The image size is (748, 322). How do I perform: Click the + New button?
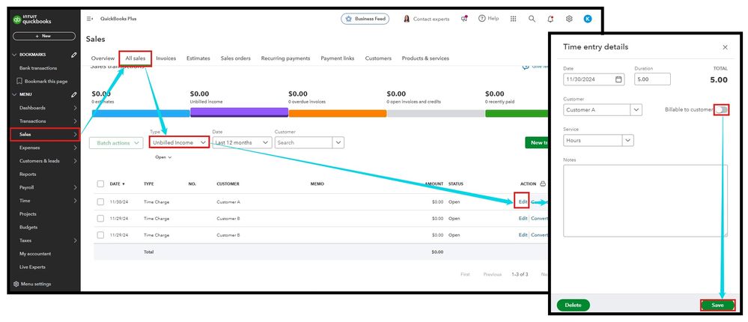click(x=44, y=36)
